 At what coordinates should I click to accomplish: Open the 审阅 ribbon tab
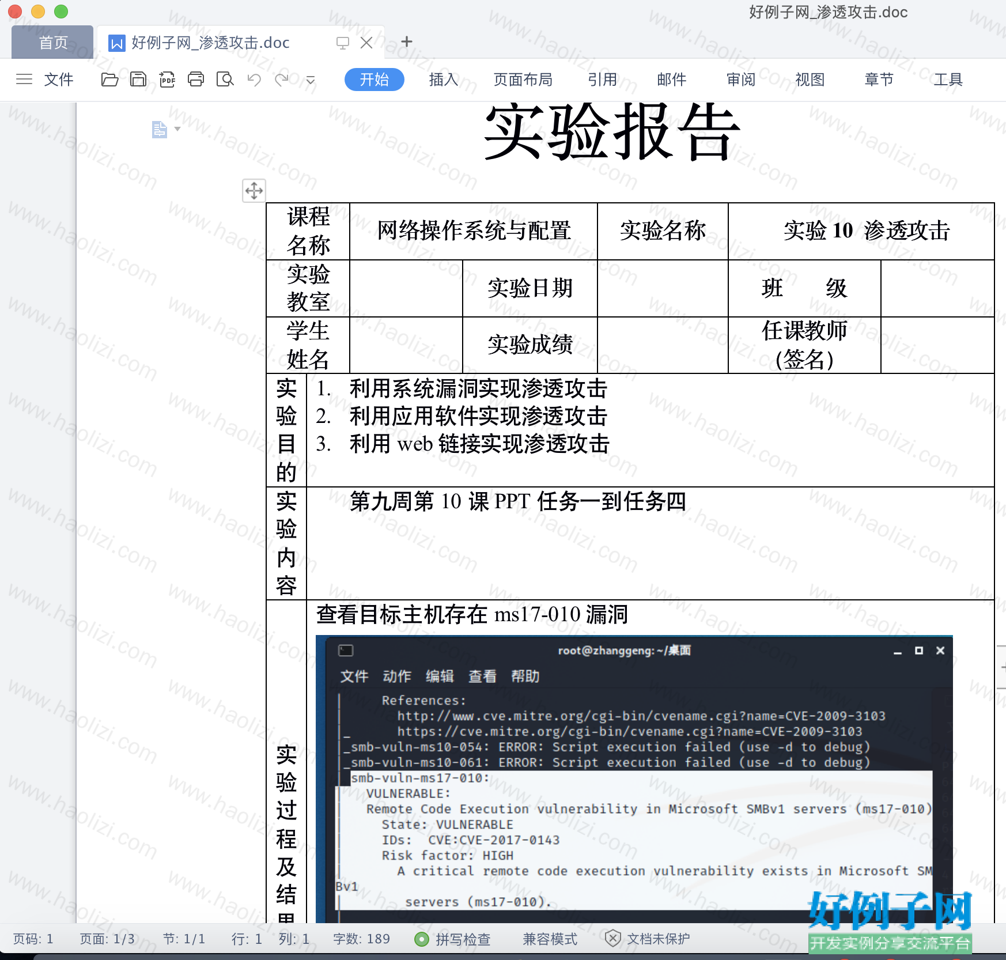741,80
